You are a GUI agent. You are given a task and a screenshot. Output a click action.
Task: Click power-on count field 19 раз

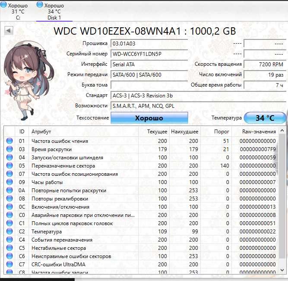(265, 75)
